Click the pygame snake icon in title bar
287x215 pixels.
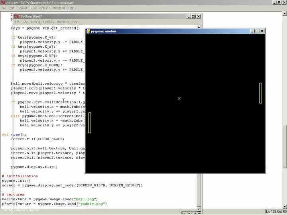click(88, 31)
